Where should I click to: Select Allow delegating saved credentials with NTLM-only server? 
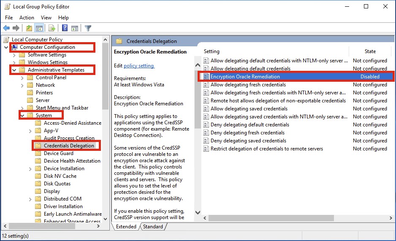click(279, 117)
